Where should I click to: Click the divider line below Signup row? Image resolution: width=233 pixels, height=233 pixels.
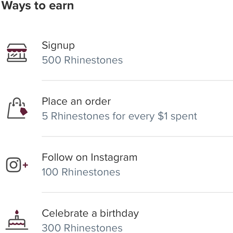point(137,81)
